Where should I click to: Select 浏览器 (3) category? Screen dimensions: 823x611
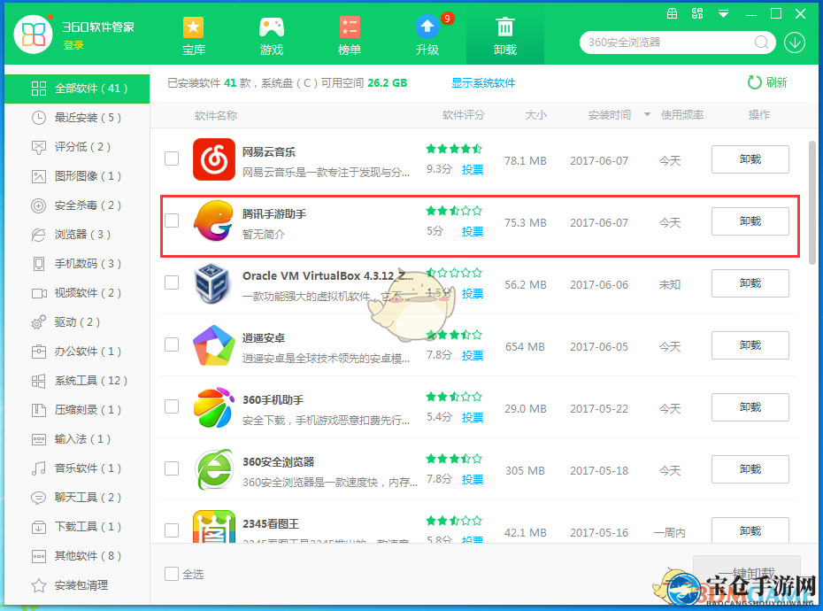pos(77,235)
